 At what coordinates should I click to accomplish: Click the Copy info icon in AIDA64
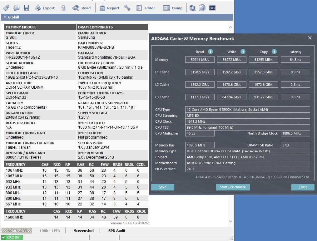[x=274, y=52]
